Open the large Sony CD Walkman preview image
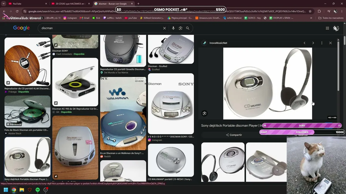This screenshot has width=346, height=194. tap(268, 84)
